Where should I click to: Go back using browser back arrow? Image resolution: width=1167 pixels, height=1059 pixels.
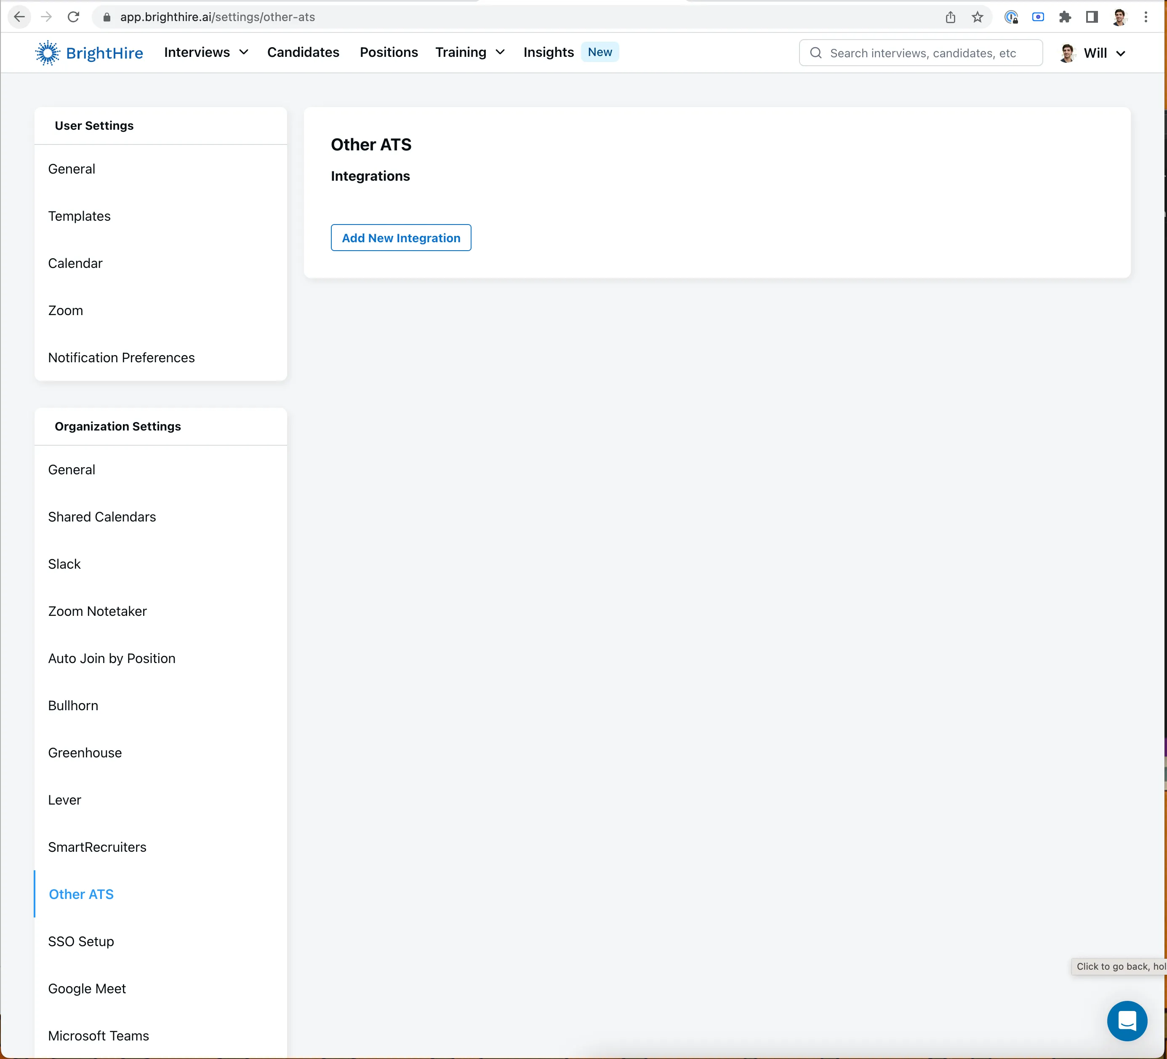pos(19,17)
